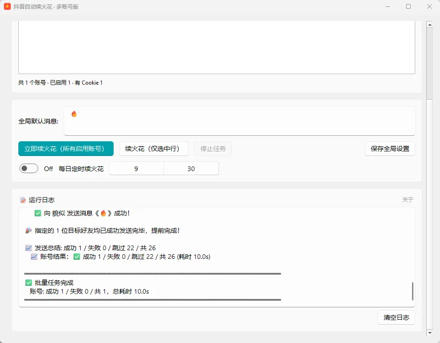Save settings with 保存全局设置
440x343 pixels.
pos(390,149)
